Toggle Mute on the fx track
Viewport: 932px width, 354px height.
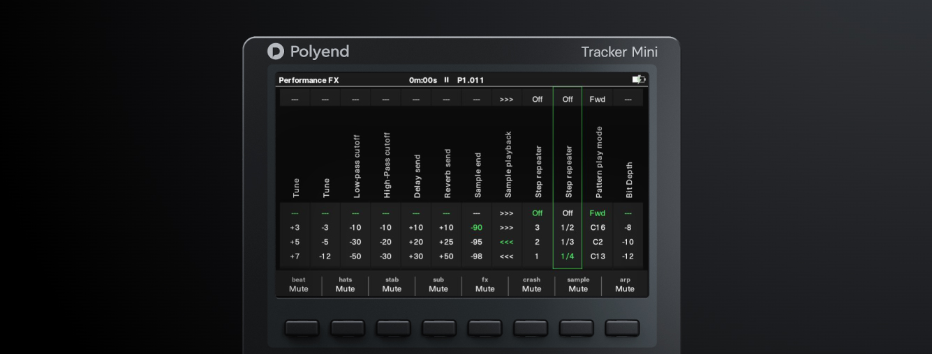point(485,285)
